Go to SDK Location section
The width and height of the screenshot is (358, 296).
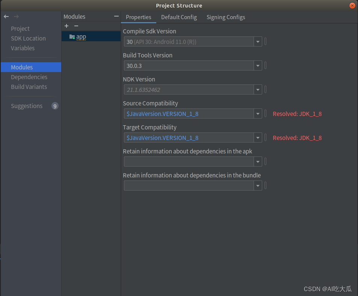pos(28,38)
